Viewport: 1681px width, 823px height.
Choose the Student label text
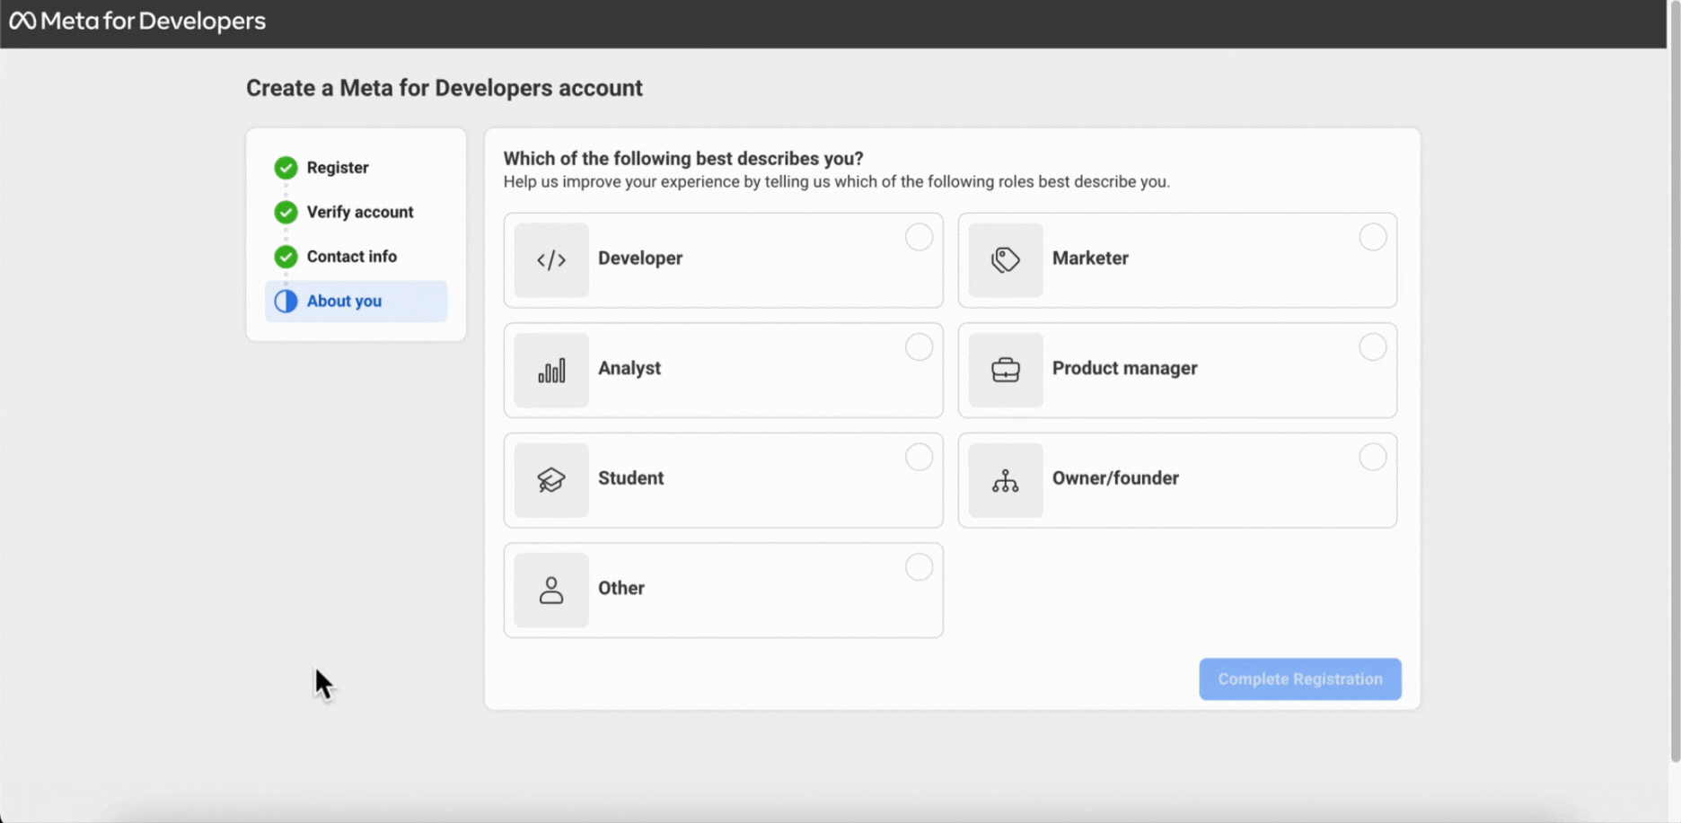(x=631, y=478)
